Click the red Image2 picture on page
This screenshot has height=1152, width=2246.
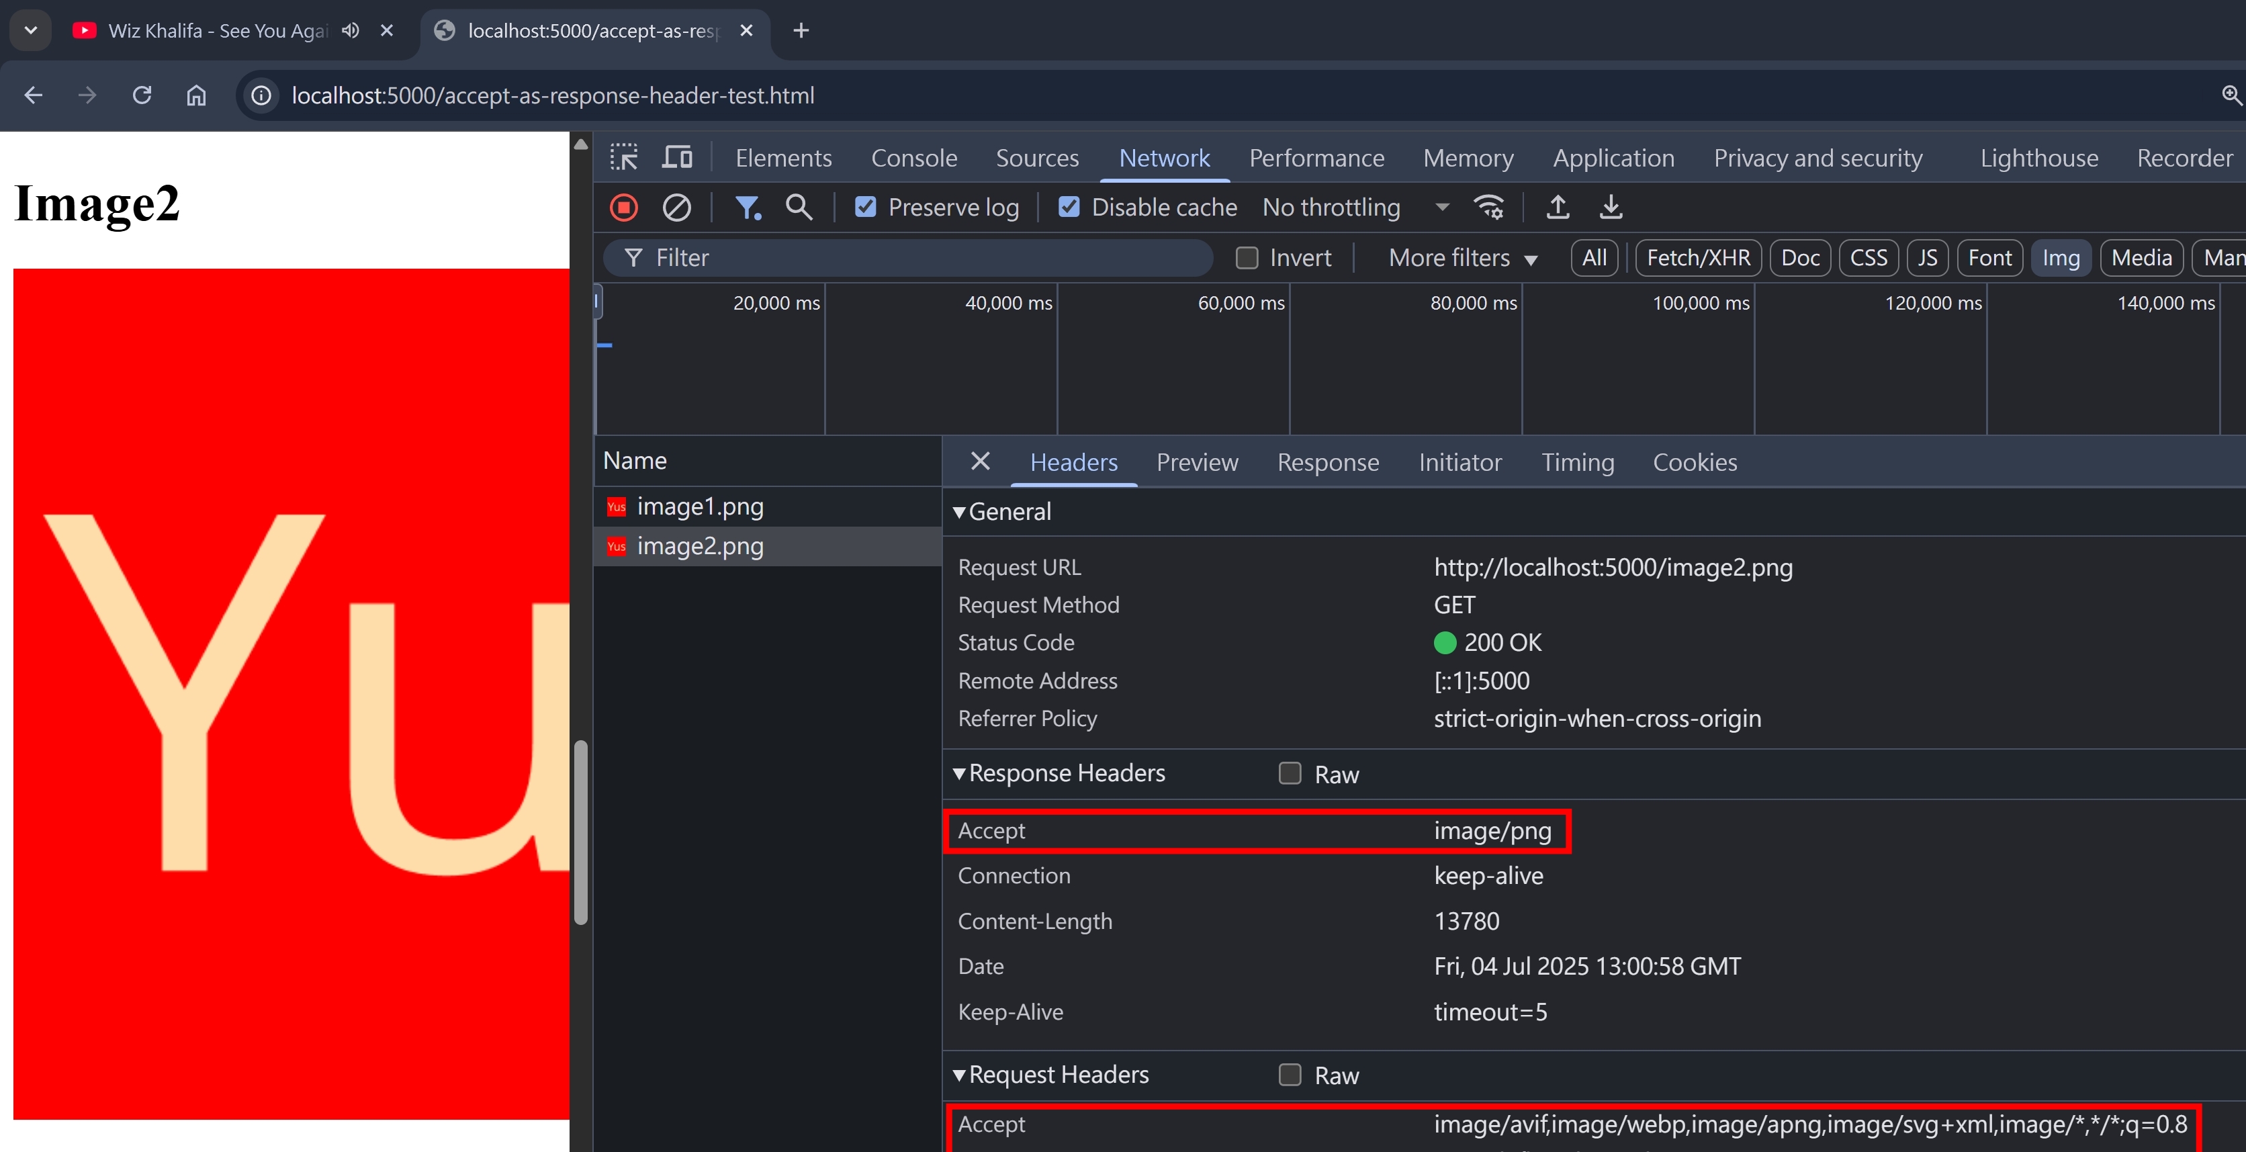[x=291, y=693]
